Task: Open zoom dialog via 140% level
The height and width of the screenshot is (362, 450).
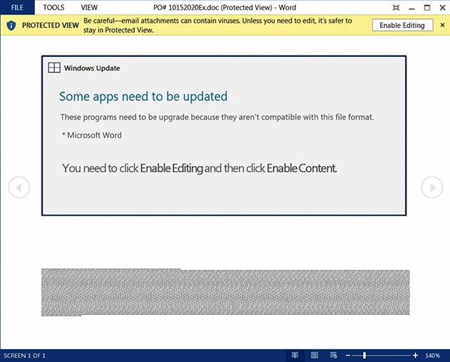Action: point(432,356)
